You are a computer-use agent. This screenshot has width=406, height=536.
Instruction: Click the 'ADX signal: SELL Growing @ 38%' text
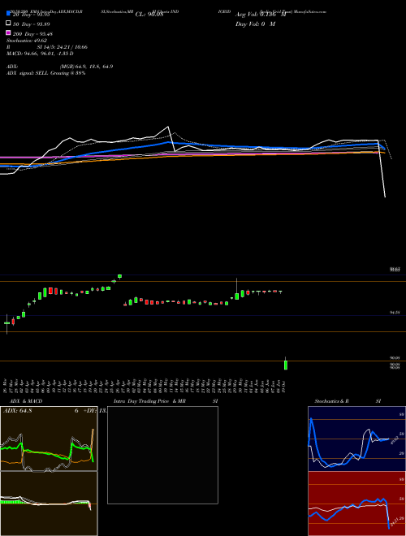pyautogui.click(x=45, y=73)
